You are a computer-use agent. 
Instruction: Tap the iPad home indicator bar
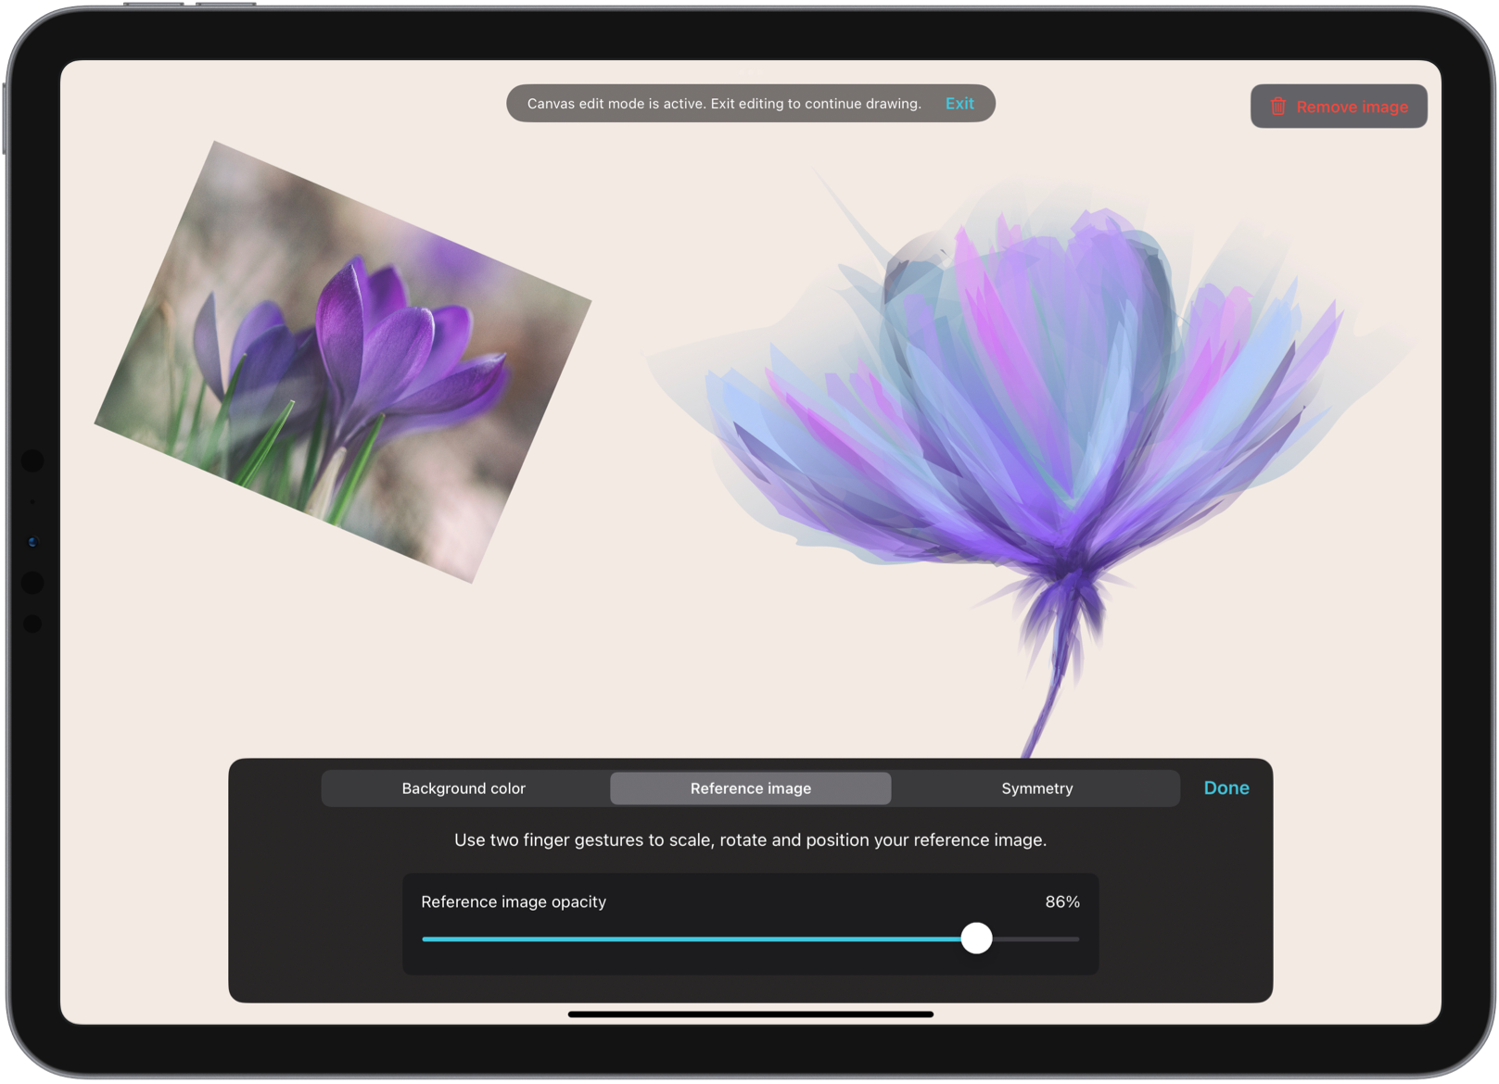point(750,1015)
